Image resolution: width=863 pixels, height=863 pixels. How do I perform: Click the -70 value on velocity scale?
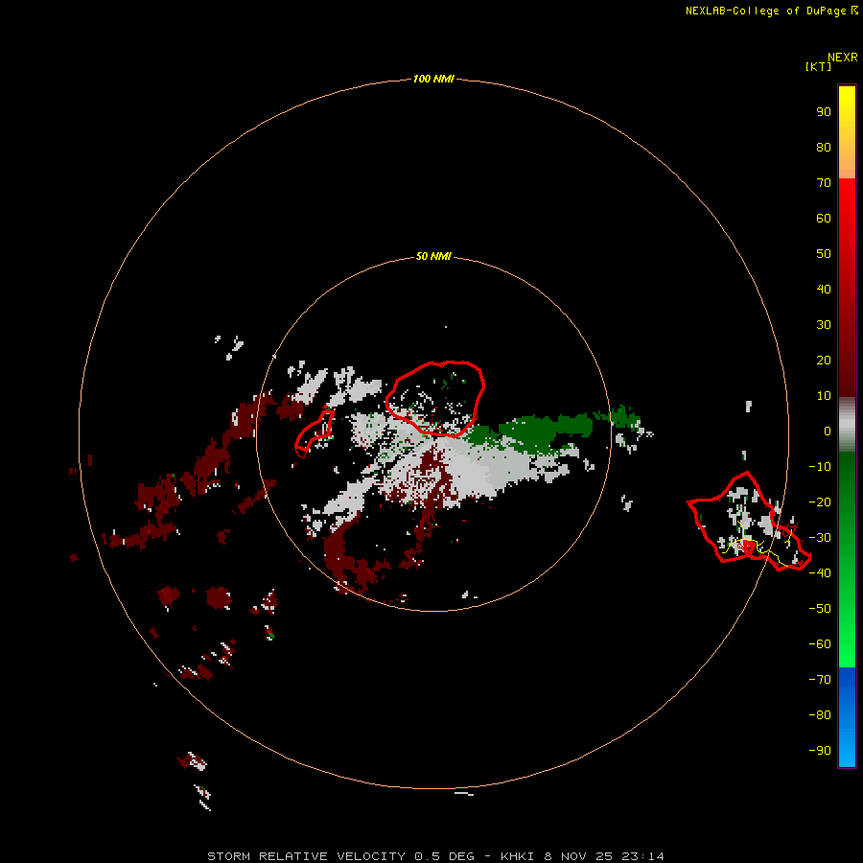coord(820,679)
